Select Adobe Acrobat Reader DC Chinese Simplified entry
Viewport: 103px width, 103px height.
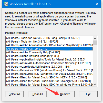(x=49, y=45)
